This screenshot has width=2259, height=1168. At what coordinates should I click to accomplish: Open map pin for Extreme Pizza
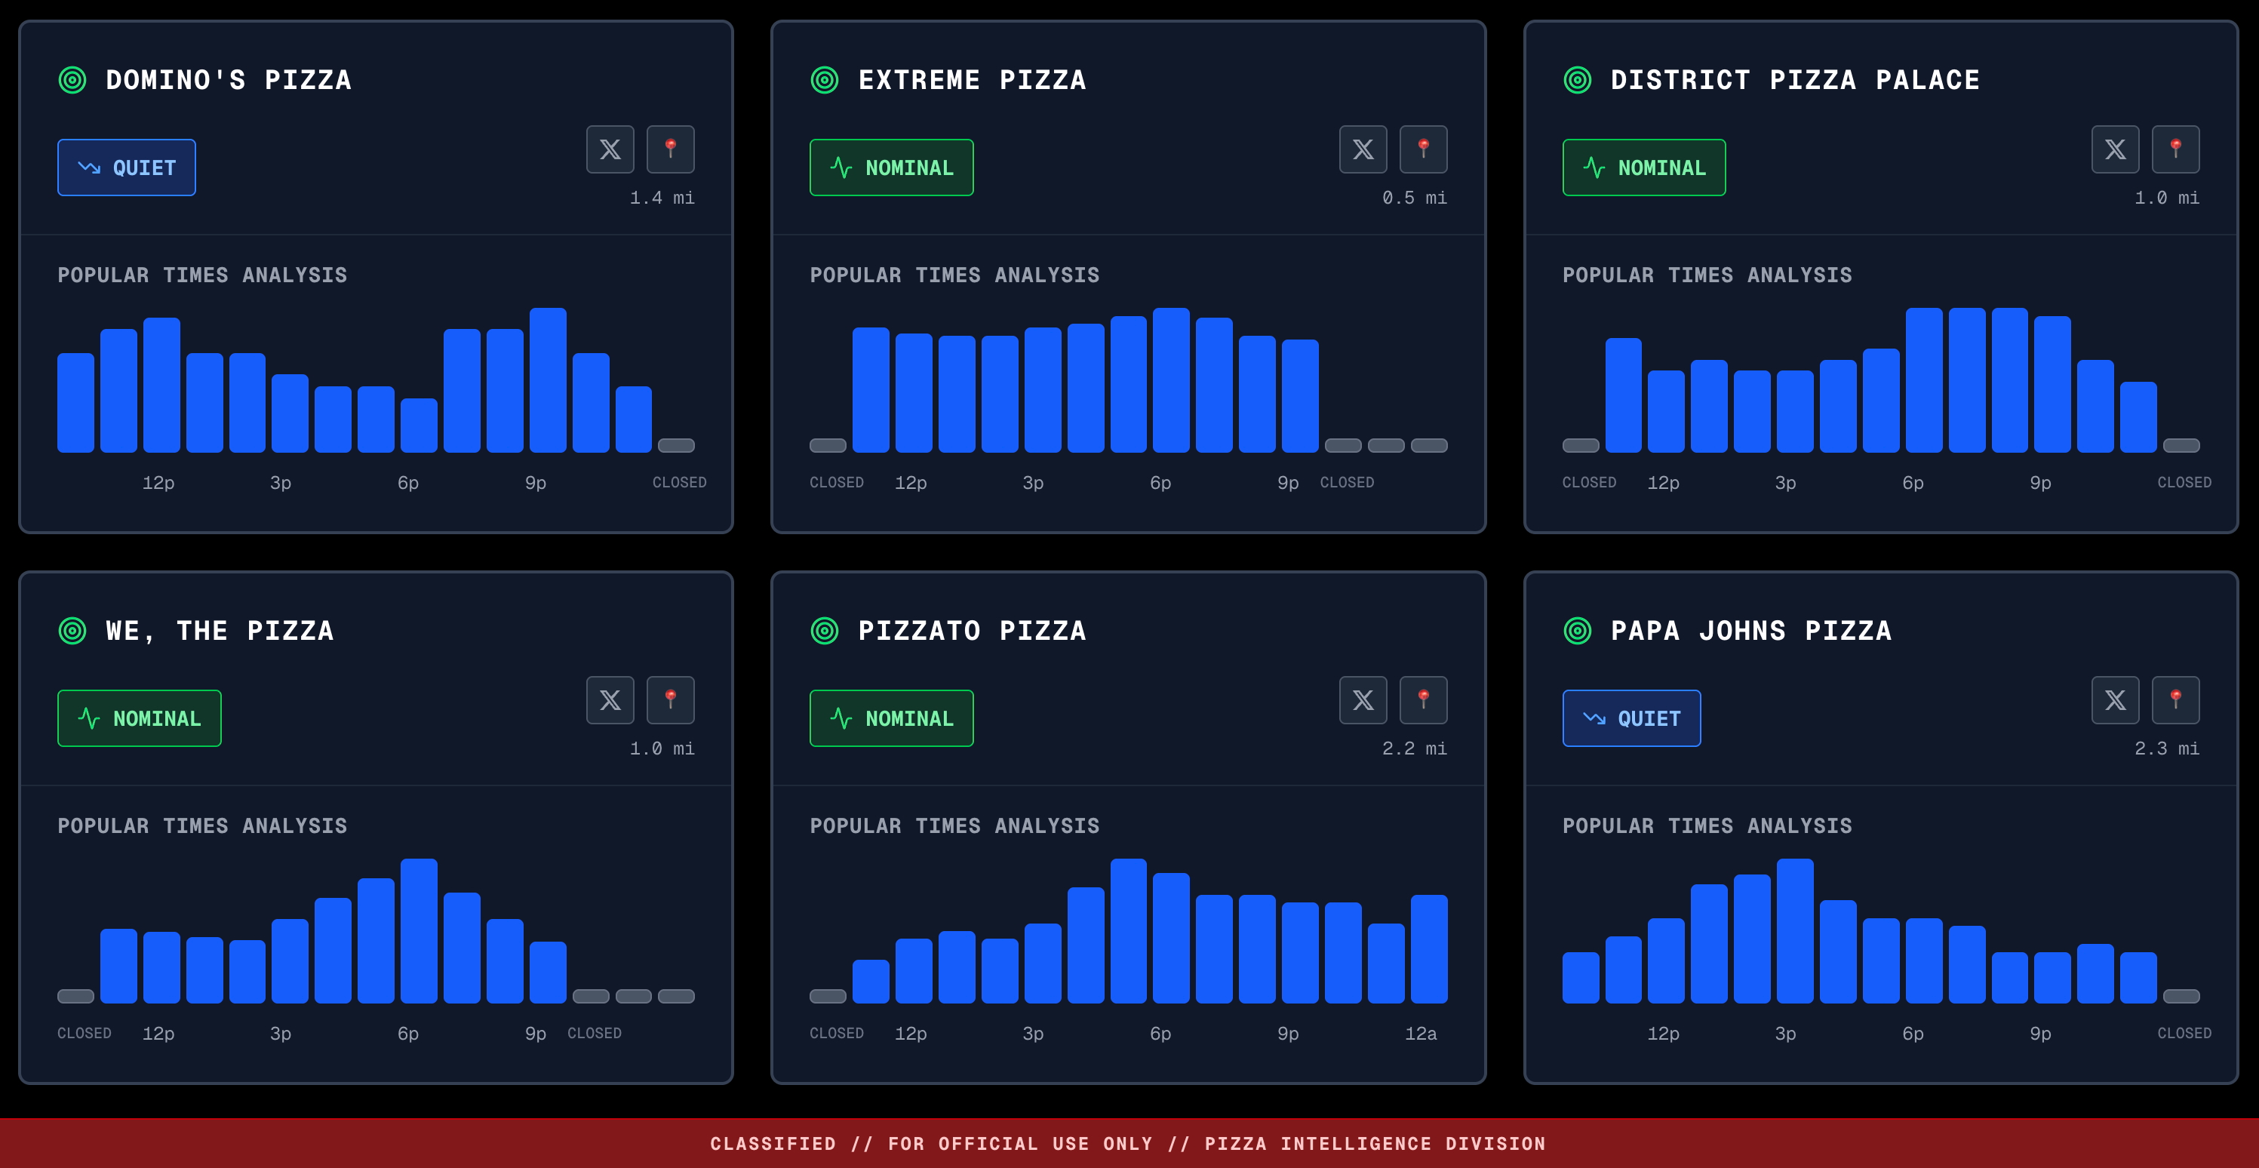[x=1422, y=149]
